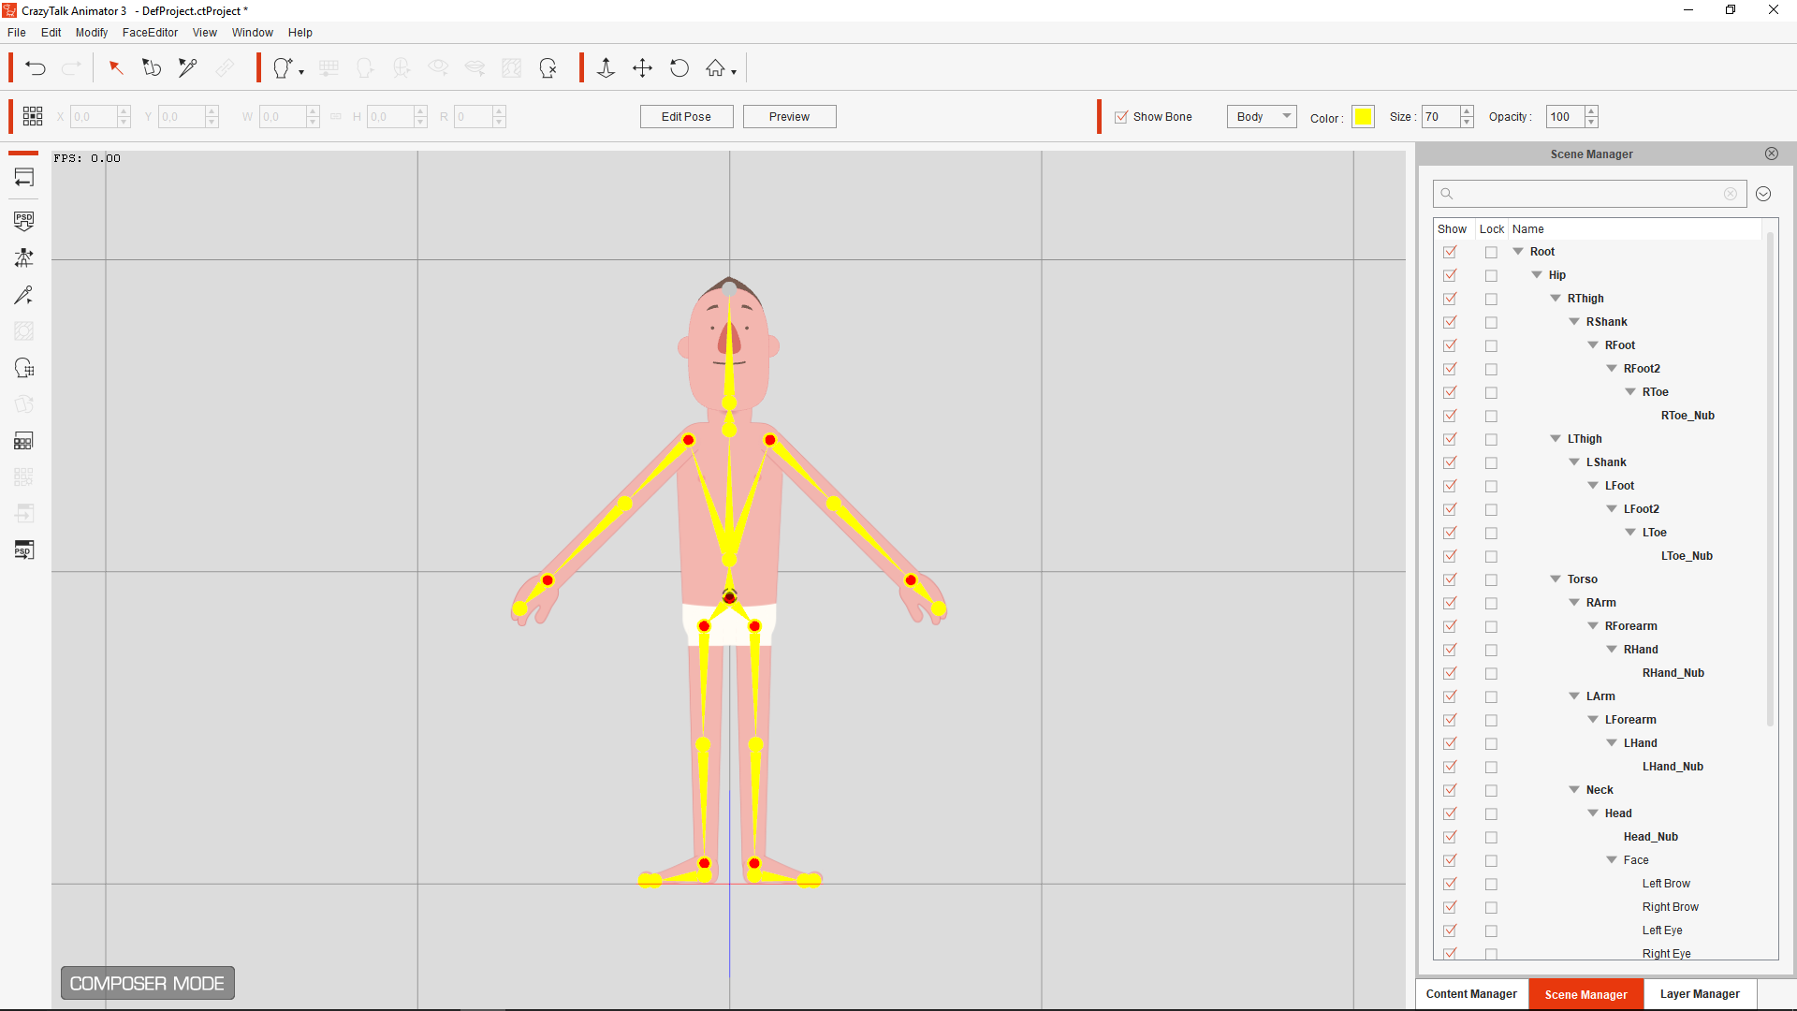Click the stage mode icon in left sidebar
Image resolution: width=1797 pixels, height=1011 pixels.
(x=24, y=177)
